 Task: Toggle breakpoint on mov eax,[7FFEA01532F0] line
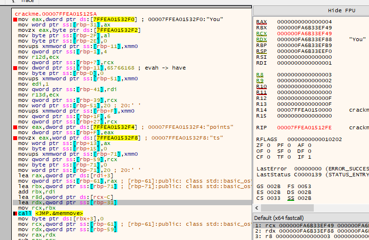[15, 20]
